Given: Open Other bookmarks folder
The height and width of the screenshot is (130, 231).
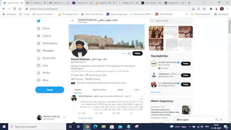Looking at the screenshot, I should [x=201, y=14].
